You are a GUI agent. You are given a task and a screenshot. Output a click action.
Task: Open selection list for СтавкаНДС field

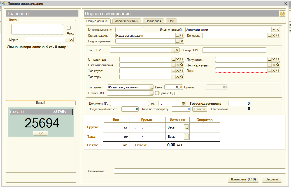(151, 93)
